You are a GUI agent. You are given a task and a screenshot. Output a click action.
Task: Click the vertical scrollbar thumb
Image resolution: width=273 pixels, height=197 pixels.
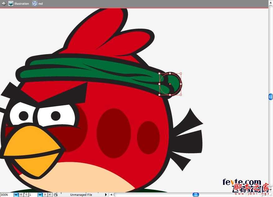click(x=271, y=97)
